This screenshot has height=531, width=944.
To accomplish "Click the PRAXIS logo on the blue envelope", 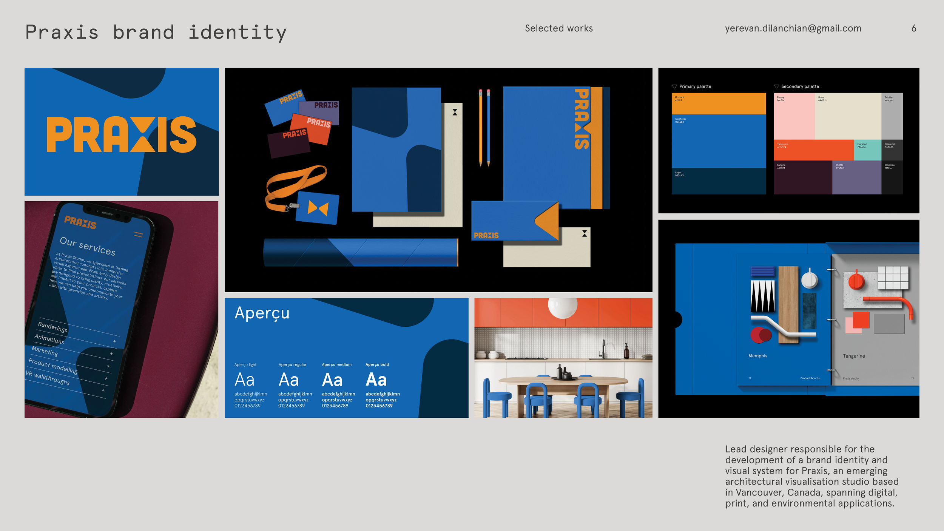I will coord(486,235).
